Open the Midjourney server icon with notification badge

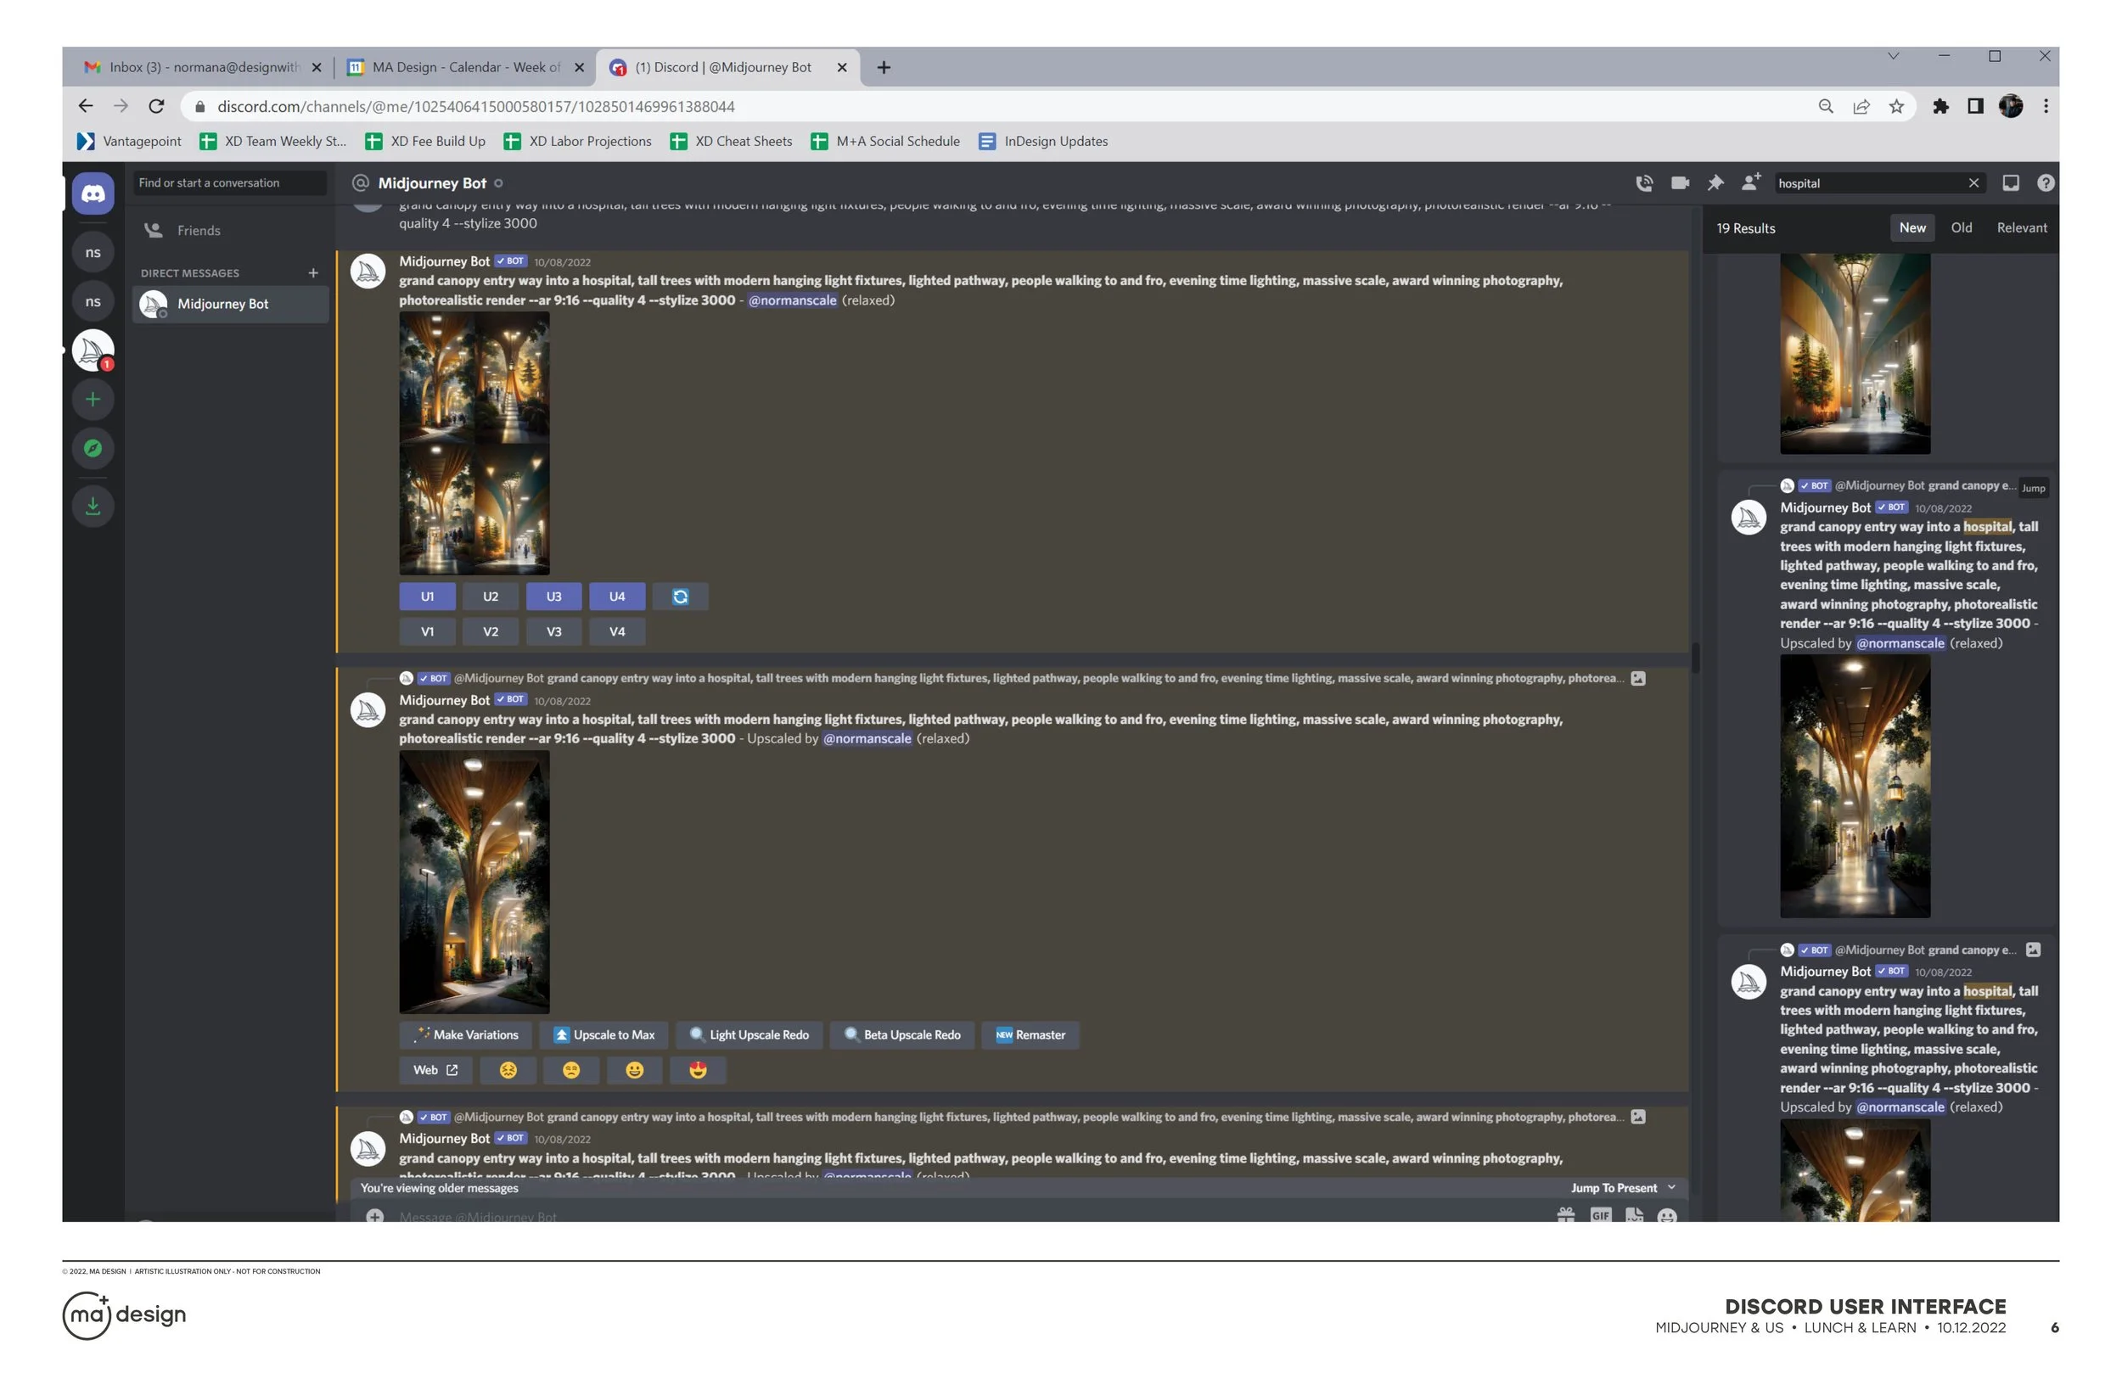pyautogui.click(x=93, y=350)
